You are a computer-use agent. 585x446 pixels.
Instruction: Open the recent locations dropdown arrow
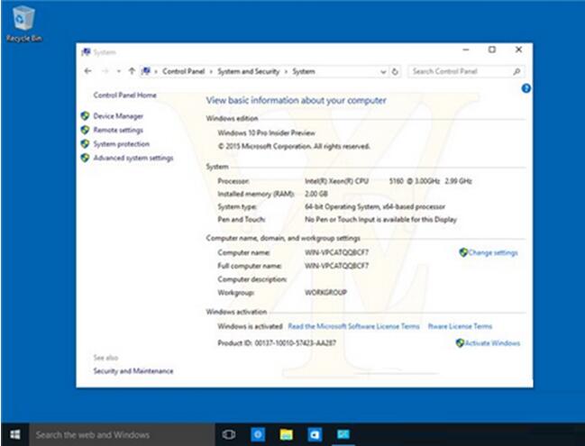[x=119, y=71]
